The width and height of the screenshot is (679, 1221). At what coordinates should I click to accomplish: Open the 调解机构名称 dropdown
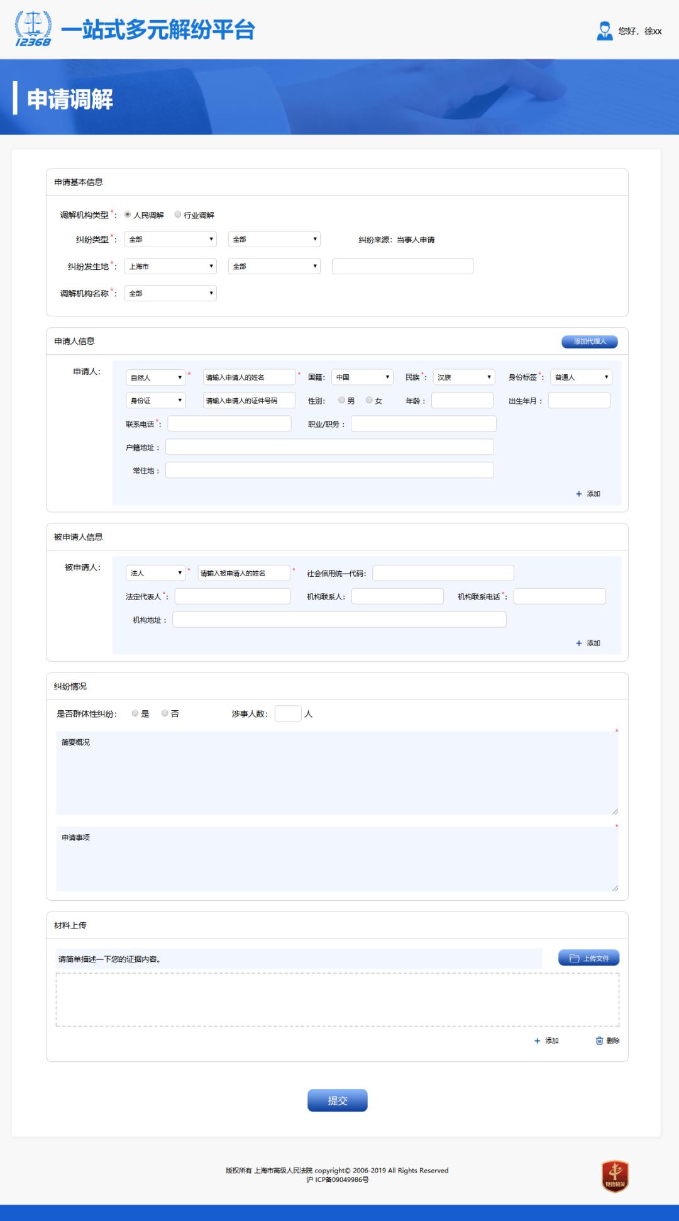coord(170,293)
